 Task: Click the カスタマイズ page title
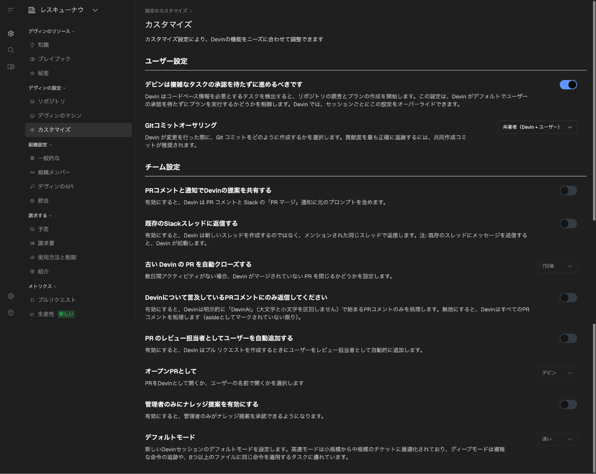(x=169, y=25)
